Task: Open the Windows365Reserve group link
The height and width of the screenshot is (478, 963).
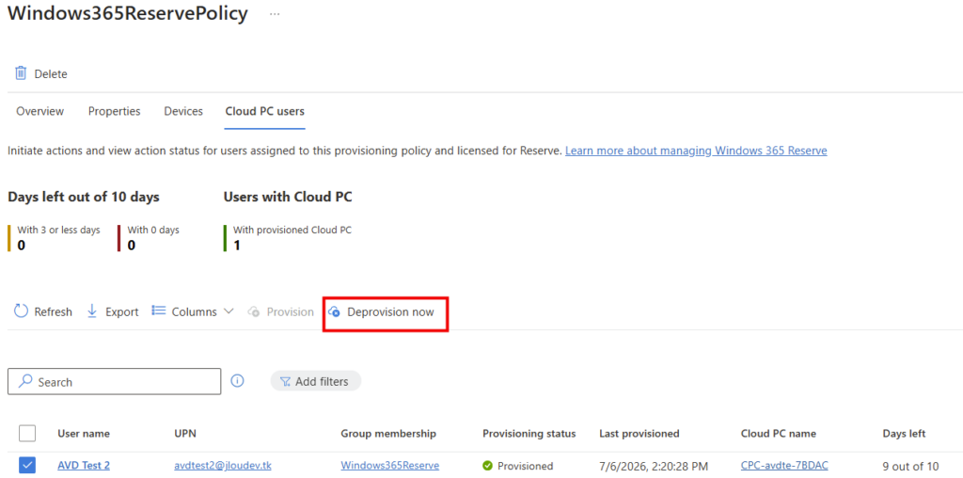Action: [x=390, y=466]
